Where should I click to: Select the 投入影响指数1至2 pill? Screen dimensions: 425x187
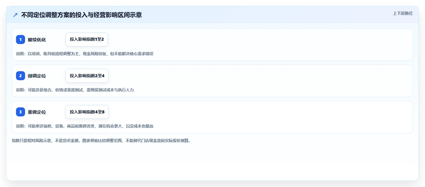(x=87, y=40)
